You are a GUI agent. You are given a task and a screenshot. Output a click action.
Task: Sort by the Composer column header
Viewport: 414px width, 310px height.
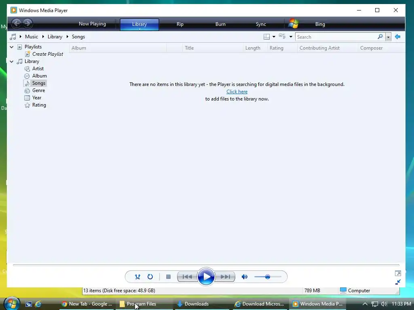click(381, 48)
